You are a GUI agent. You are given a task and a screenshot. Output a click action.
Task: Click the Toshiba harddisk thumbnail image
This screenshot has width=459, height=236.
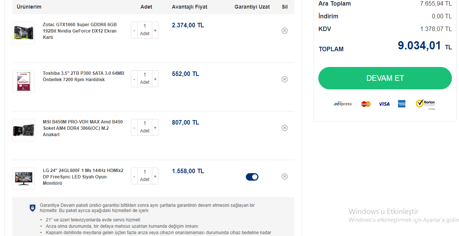24,82
